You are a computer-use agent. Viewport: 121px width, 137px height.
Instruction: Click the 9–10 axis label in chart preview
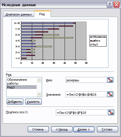coord(17,23)
